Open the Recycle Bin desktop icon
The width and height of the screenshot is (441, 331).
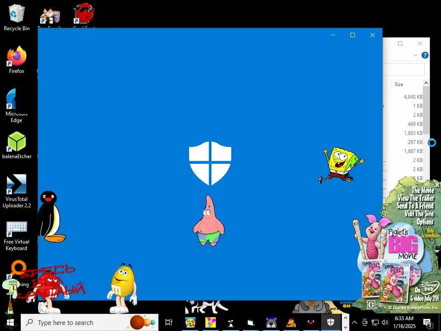[17, 17]
